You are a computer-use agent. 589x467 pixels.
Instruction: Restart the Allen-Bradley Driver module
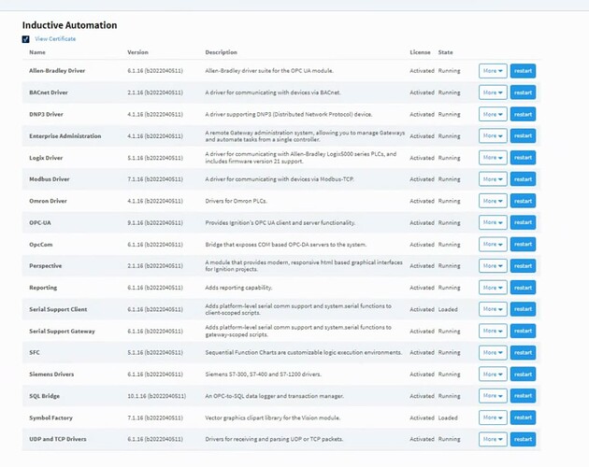coord(523,71)
